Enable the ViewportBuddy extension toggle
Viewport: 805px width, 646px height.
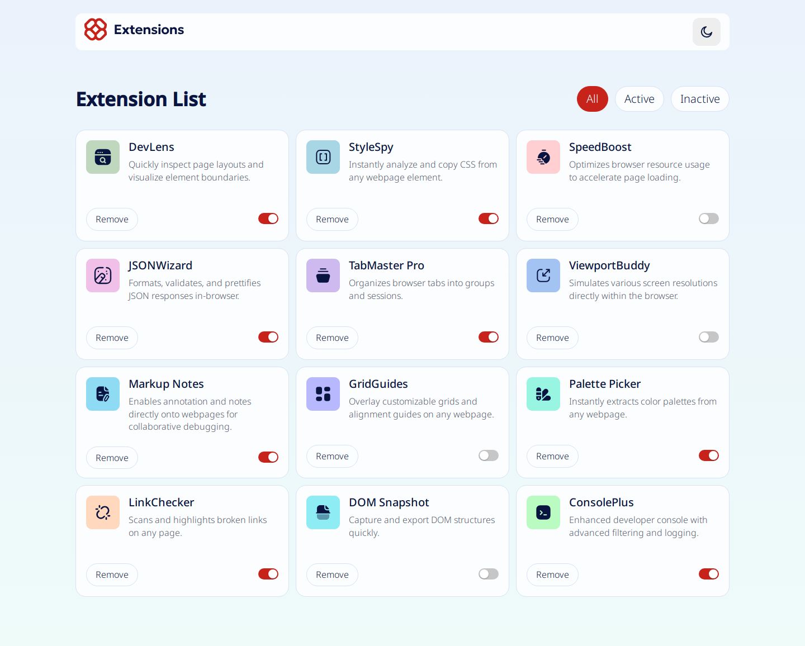click(708, 337)
